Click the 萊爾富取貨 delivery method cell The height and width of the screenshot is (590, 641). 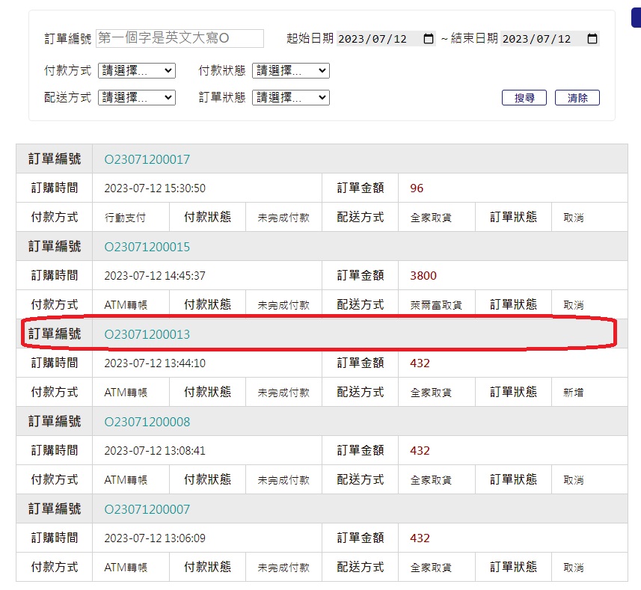click(436, 305)
